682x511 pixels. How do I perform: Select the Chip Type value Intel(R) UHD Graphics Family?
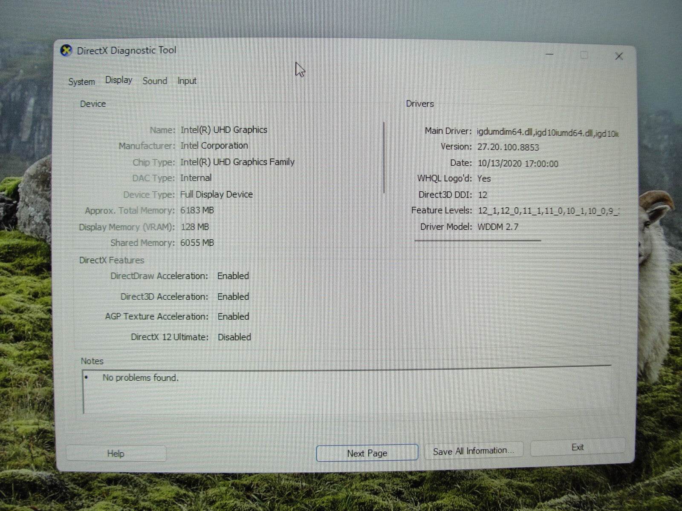(237, 162)
